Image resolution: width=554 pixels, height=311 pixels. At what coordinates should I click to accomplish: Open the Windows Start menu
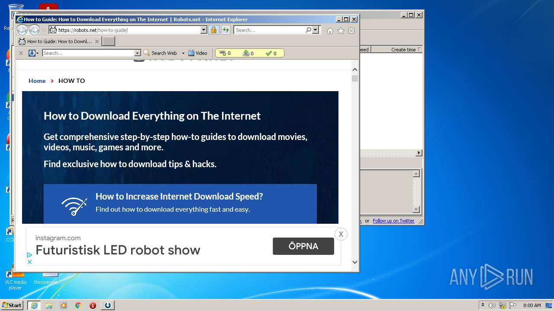coord(12,305)
